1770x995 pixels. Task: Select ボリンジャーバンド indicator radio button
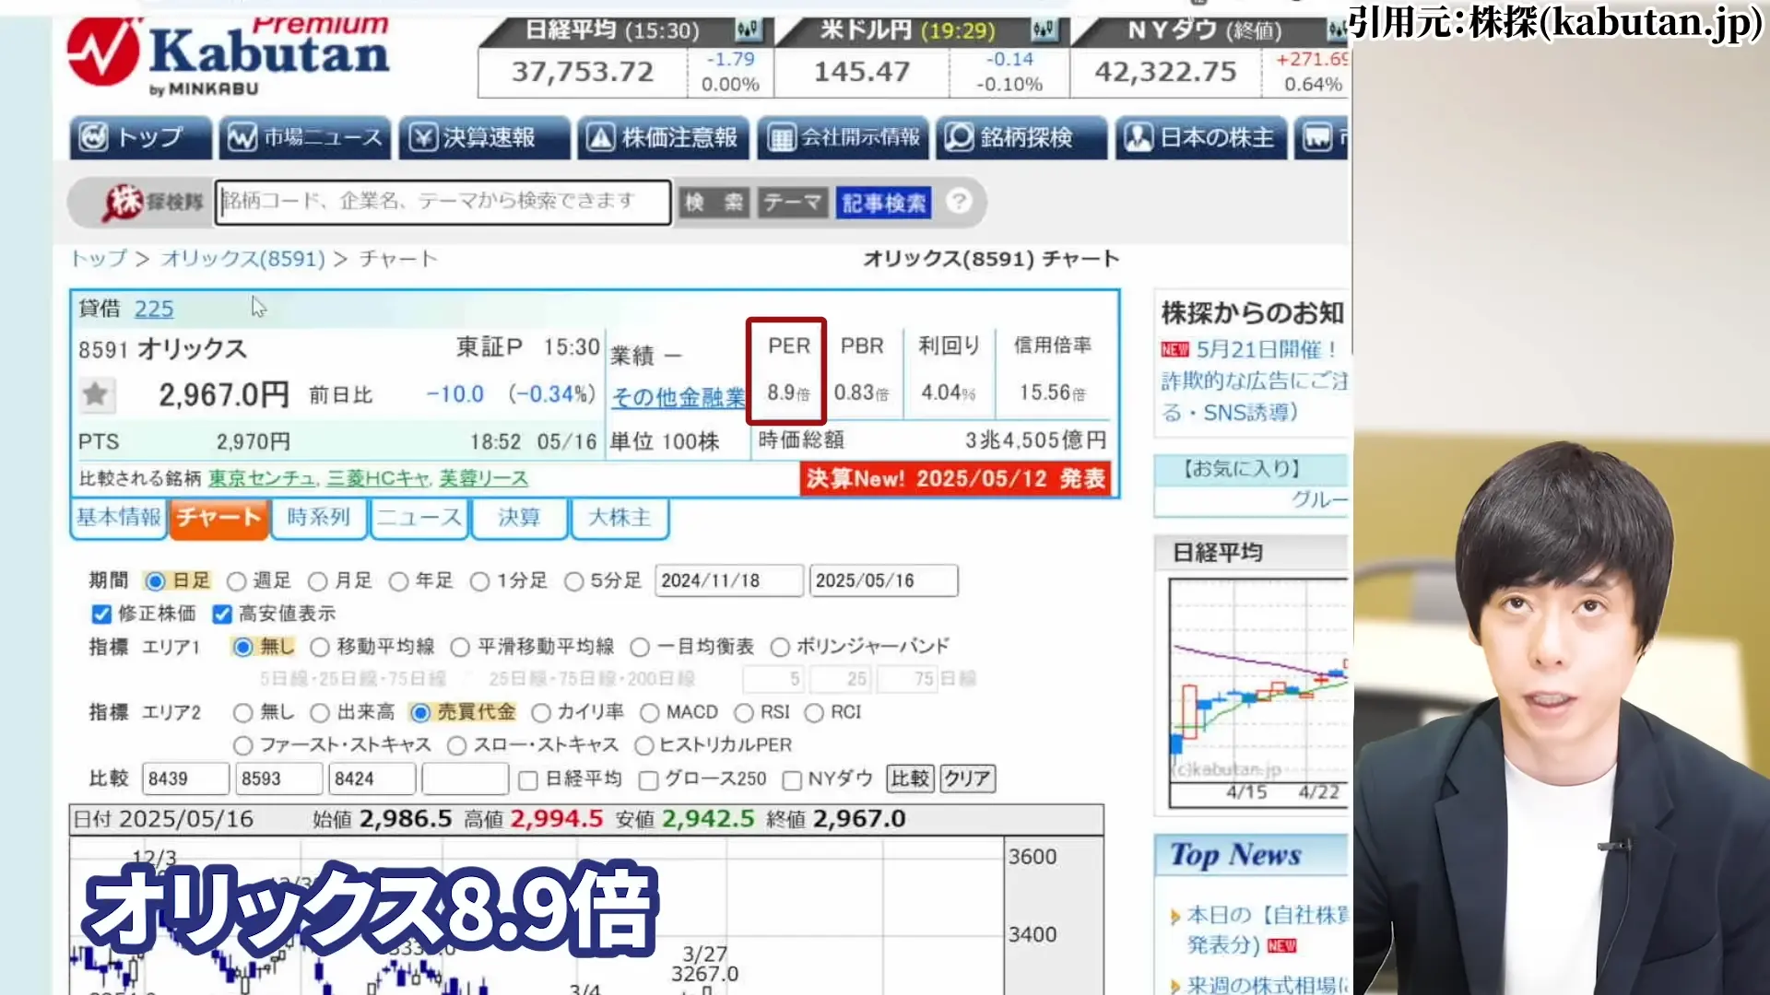tap(780, 648)
